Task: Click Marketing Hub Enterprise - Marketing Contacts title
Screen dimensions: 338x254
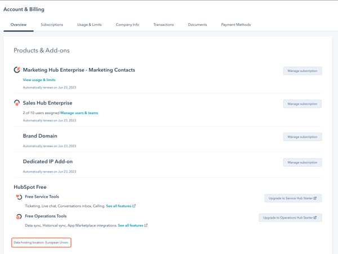Action: pyautogui.click(x=79, y=70)
